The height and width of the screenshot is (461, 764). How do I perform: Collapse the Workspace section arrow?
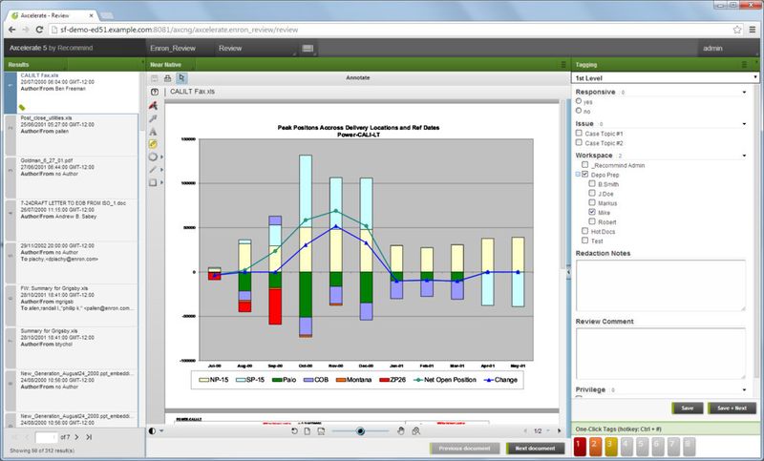click(744, 156)
